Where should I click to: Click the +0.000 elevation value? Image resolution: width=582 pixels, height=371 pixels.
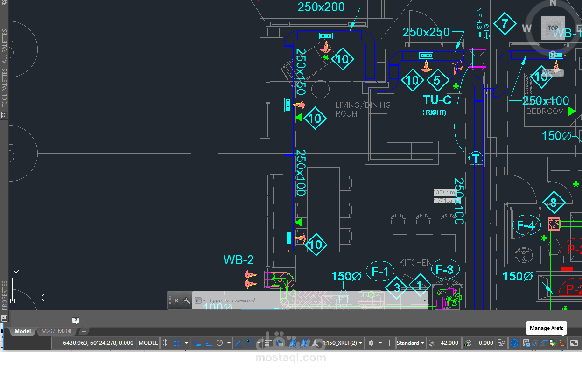pos(484,343)
